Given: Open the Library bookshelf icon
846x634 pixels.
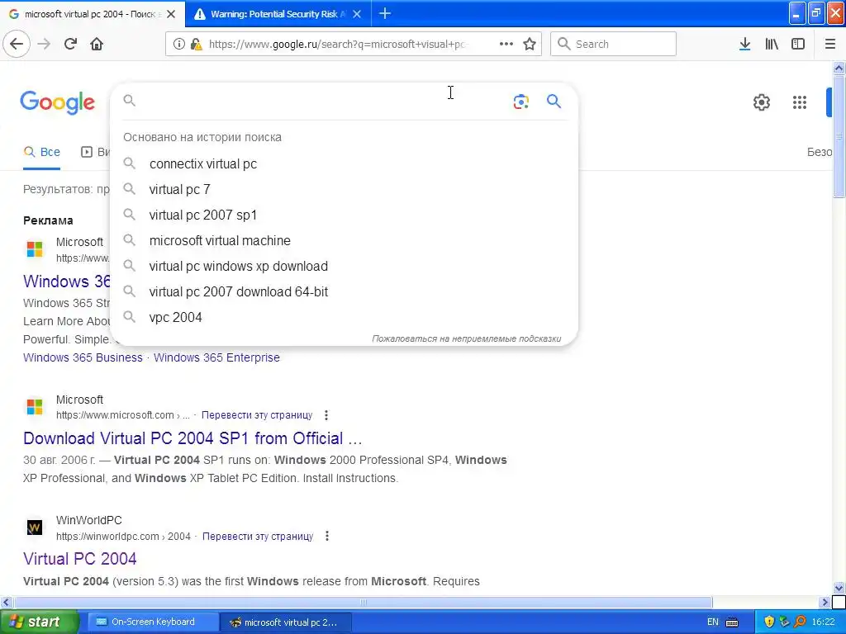Looking at the screenshot, I should coord(772,45).
